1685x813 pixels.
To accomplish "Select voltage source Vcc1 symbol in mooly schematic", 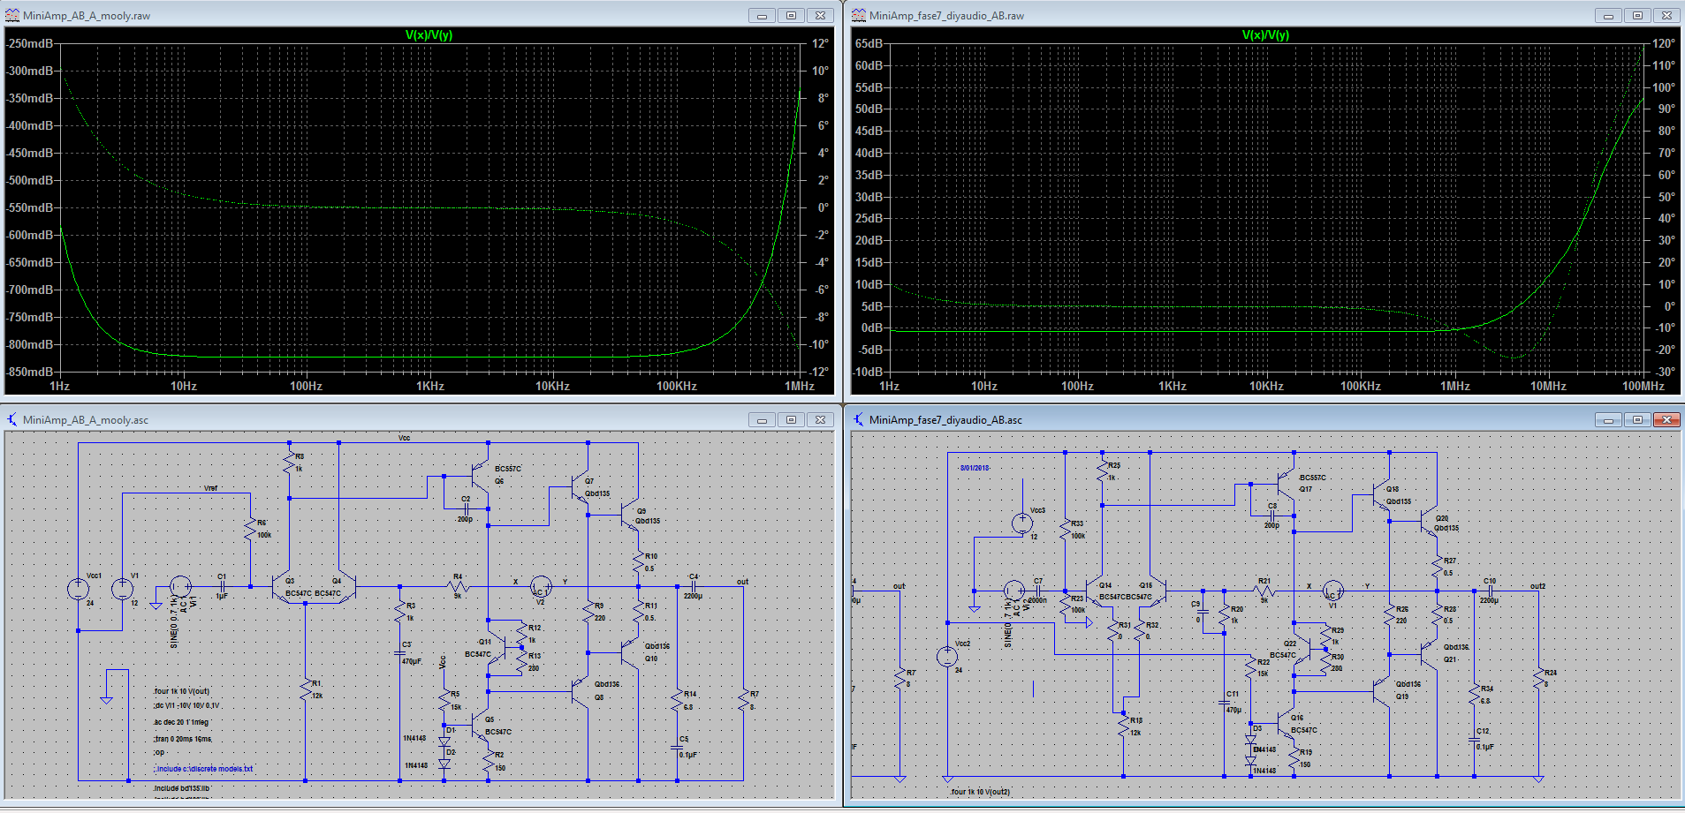I will tap(78, 589).
